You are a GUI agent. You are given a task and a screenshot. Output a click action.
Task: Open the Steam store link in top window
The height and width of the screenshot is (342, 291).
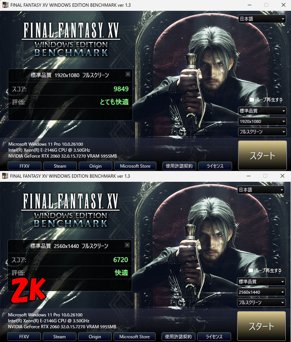coord(60,166)
